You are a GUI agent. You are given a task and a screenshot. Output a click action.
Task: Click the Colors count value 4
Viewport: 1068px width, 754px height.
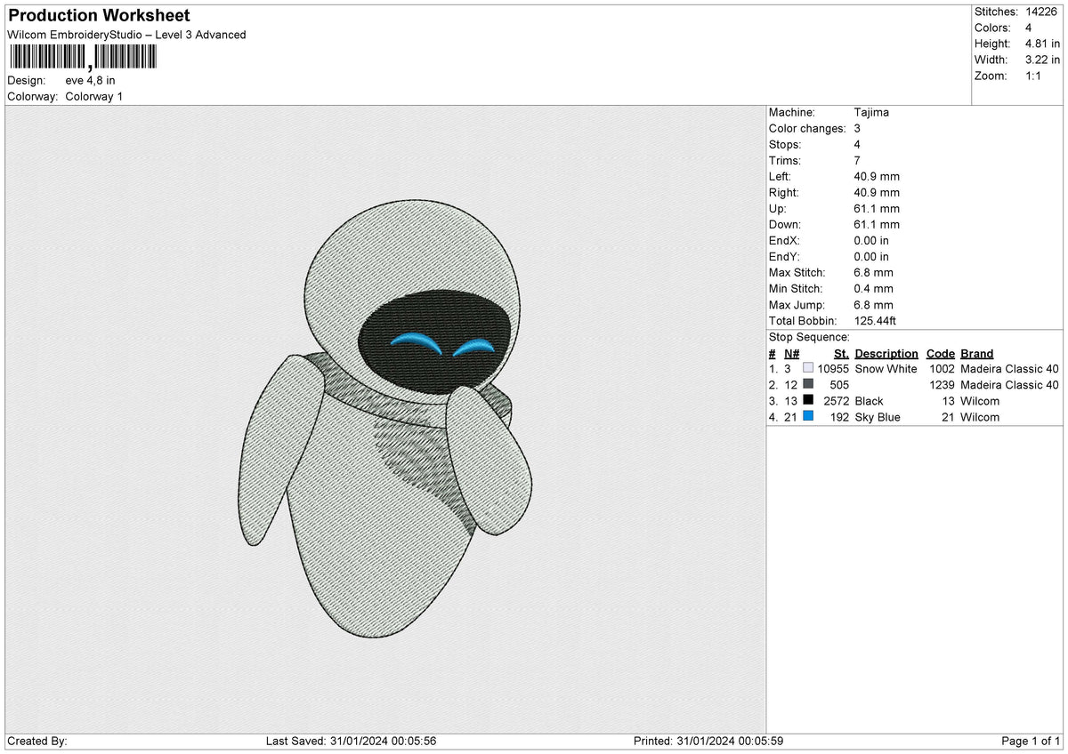(x=1029, y=28)
